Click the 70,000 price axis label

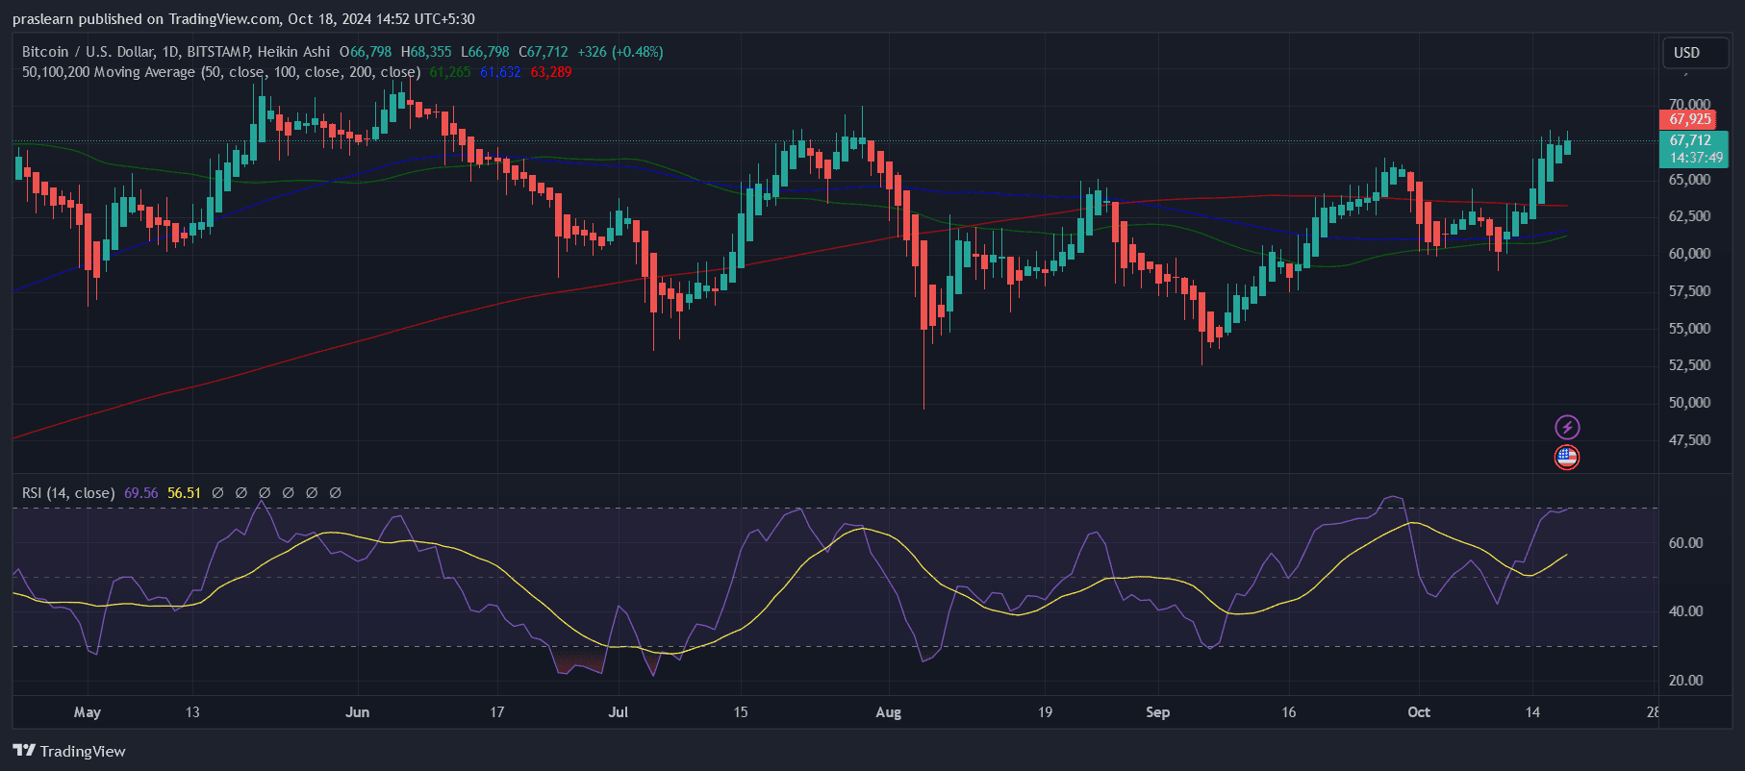click(1689, 104)
